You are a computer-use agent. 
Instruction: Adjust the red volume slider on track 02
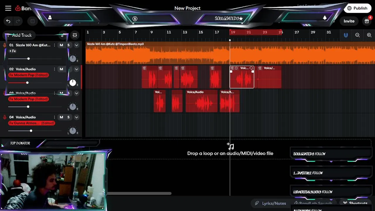[x=27, y=83]
